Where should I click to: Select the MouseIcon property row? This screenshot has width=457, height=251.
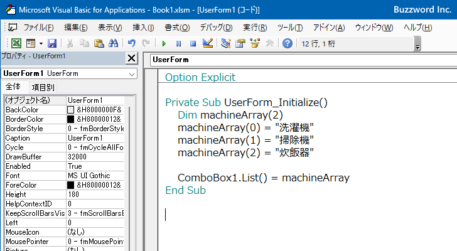coord(65,232)
